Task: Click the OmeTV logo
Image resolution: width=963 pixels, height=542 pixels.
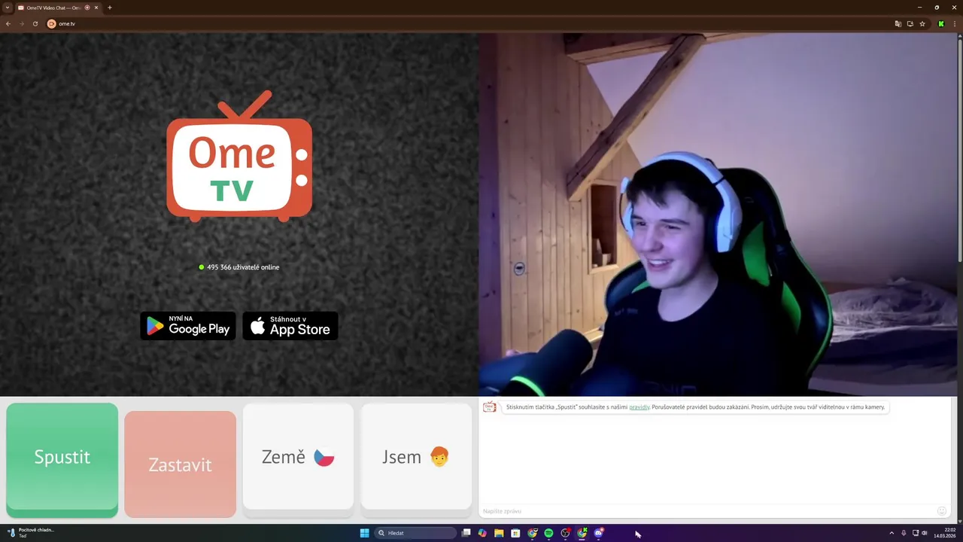Action: pyautogui.click(x=239, y=157)
